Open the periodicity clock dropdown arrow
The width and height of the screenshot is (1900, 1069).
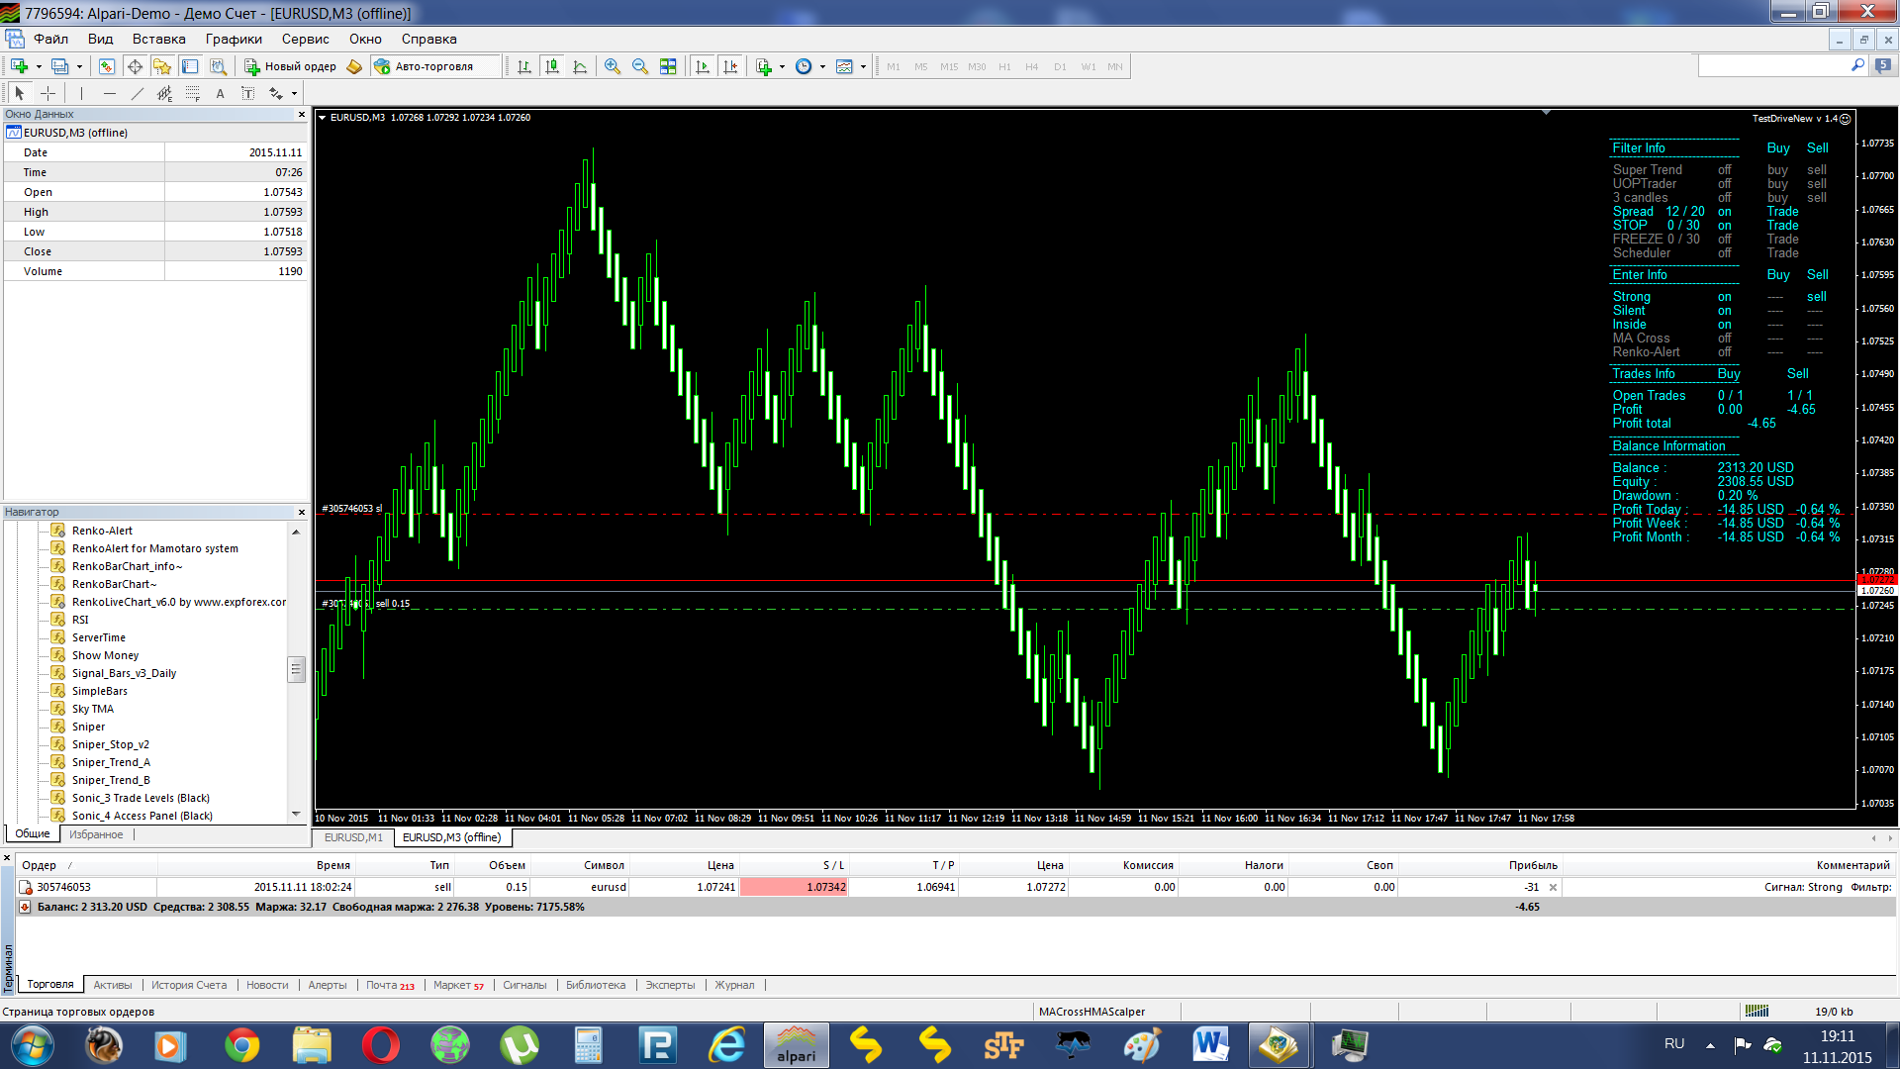tap(822, 66)
